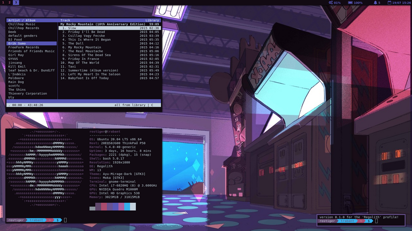Screen dimensions: 412x231
Task: Select the Erik Sumo artist entry
Action: click(18, 43)
